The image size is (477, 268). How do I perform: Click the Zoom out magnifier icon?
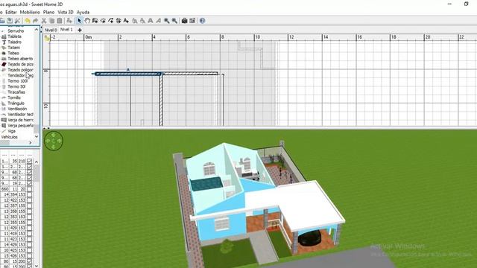tap(174, 21)
